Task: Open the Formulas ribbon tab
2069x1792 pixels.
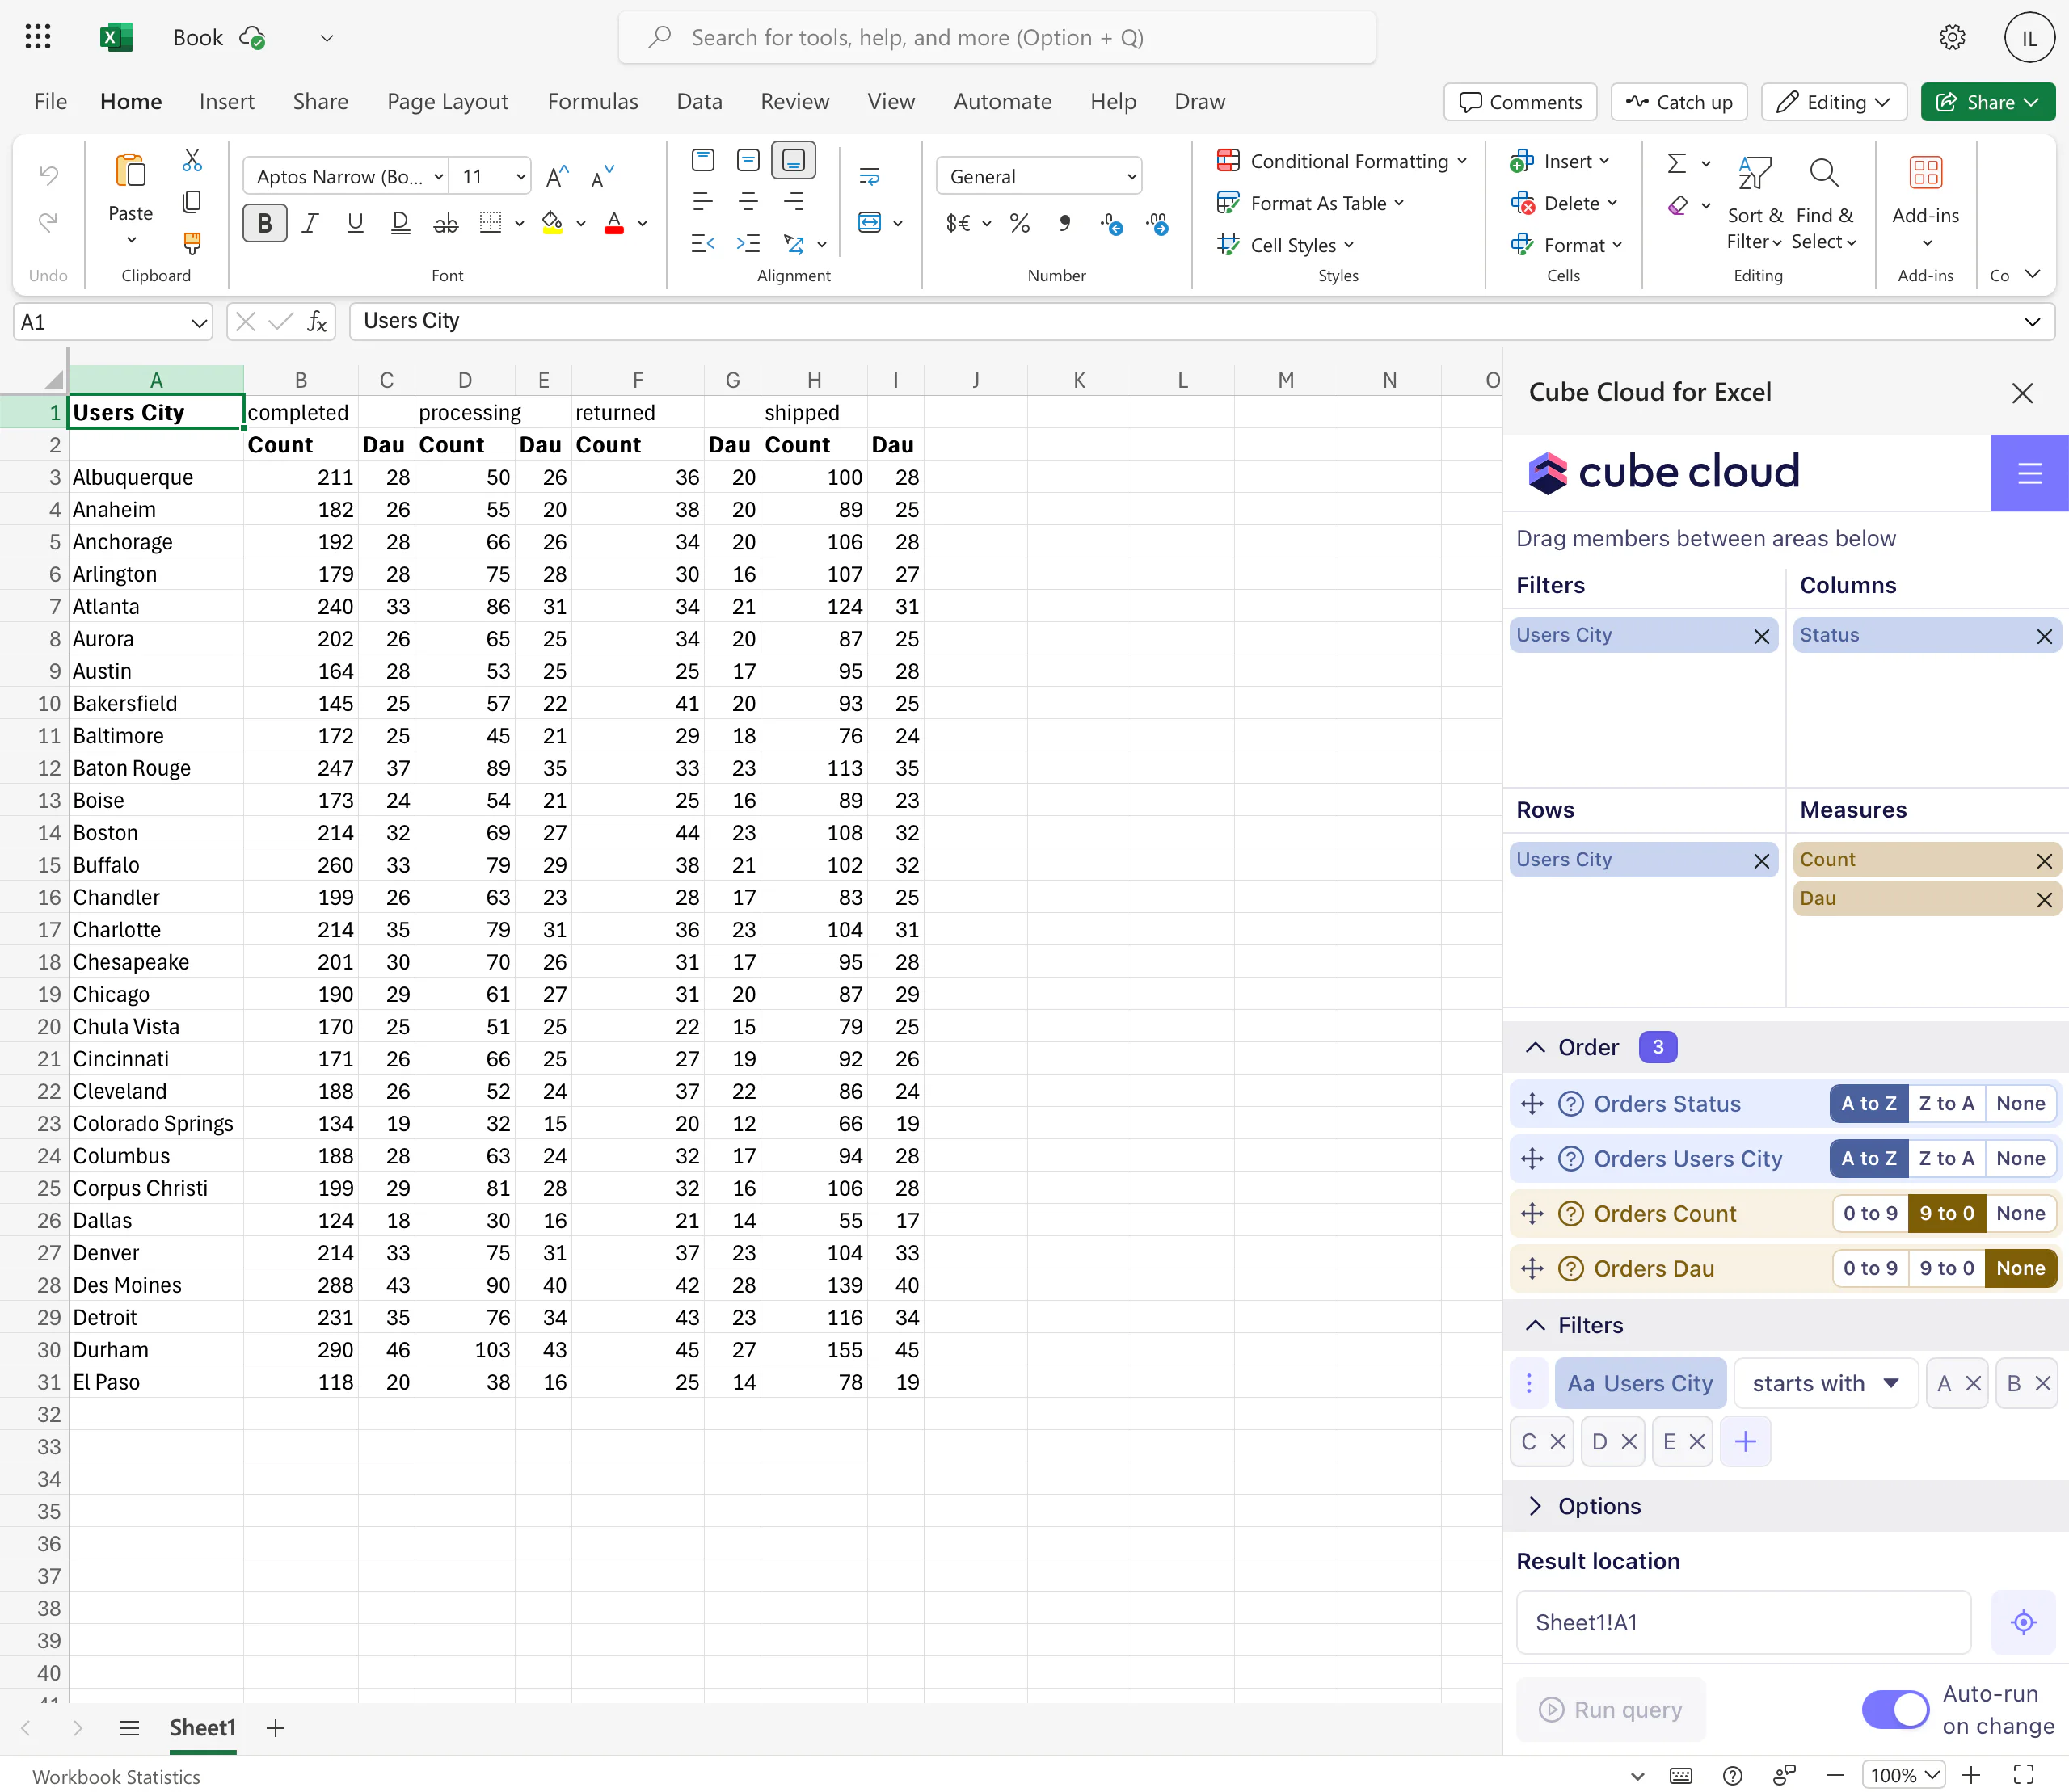Action: point(592,102)
